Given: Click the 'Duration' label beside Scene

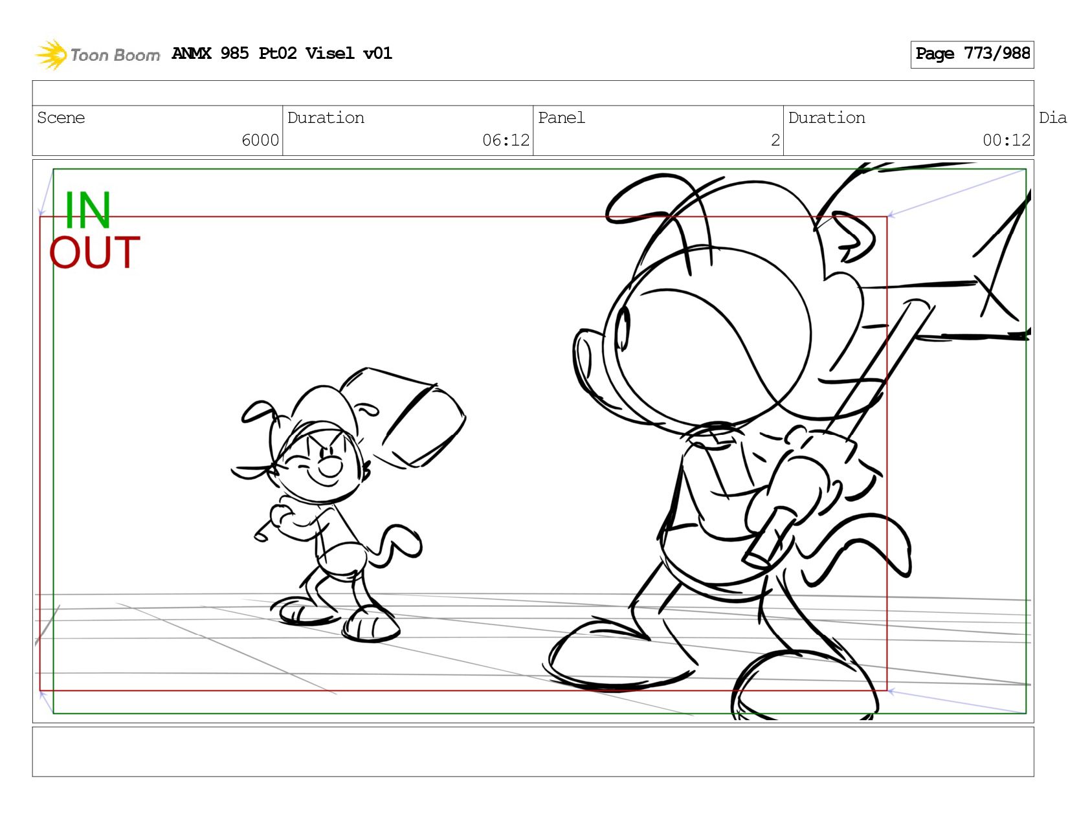Looking at the screenshot, I should tap(326, 118).
